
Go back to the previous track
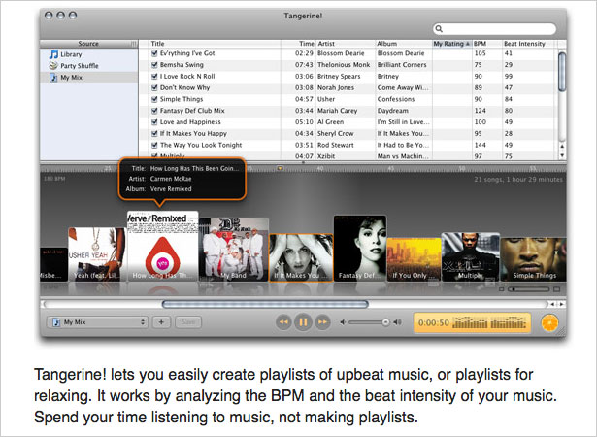(283, 322)
